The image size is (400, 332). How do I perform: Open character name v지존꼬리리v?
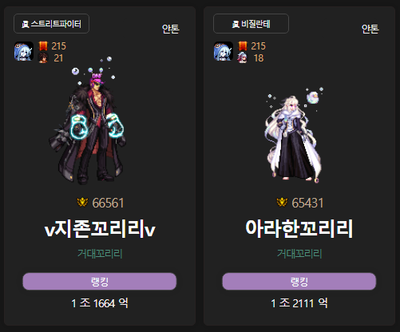coord(100,228)
